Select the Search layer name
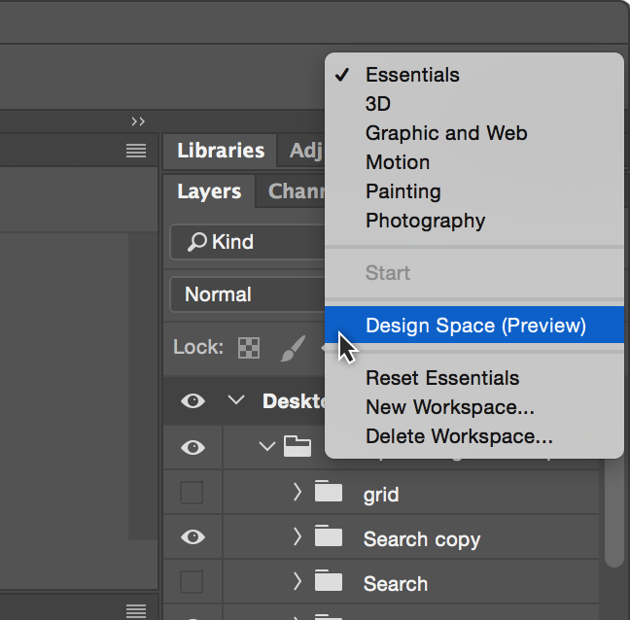 click(396, 584)
